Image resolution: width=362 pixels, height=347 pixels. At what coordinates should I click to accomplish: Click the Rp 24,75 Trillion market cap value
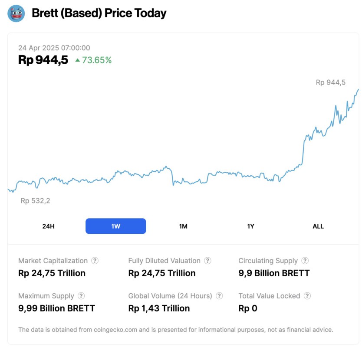52,273
